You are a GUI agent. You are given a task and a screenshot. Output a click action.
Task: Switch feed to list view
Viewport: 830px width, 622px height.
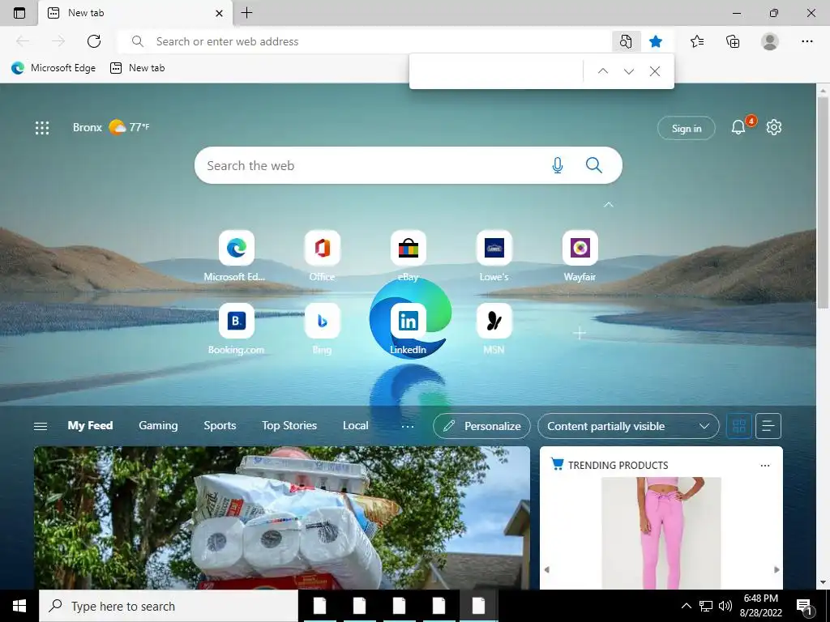768,426
